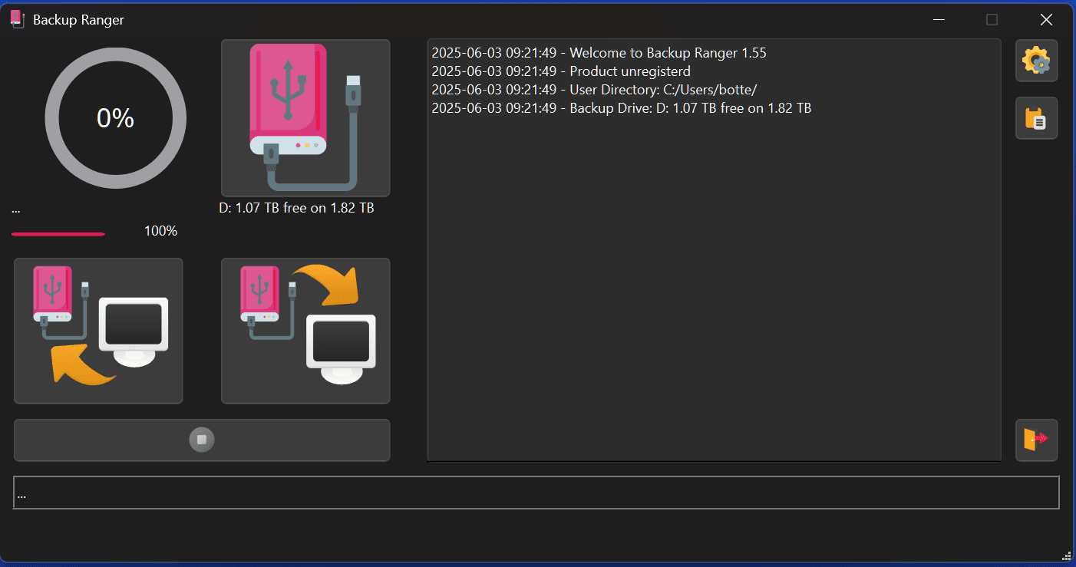Select the USB backup drive button

pyautogui.click(x=305, y=118)
